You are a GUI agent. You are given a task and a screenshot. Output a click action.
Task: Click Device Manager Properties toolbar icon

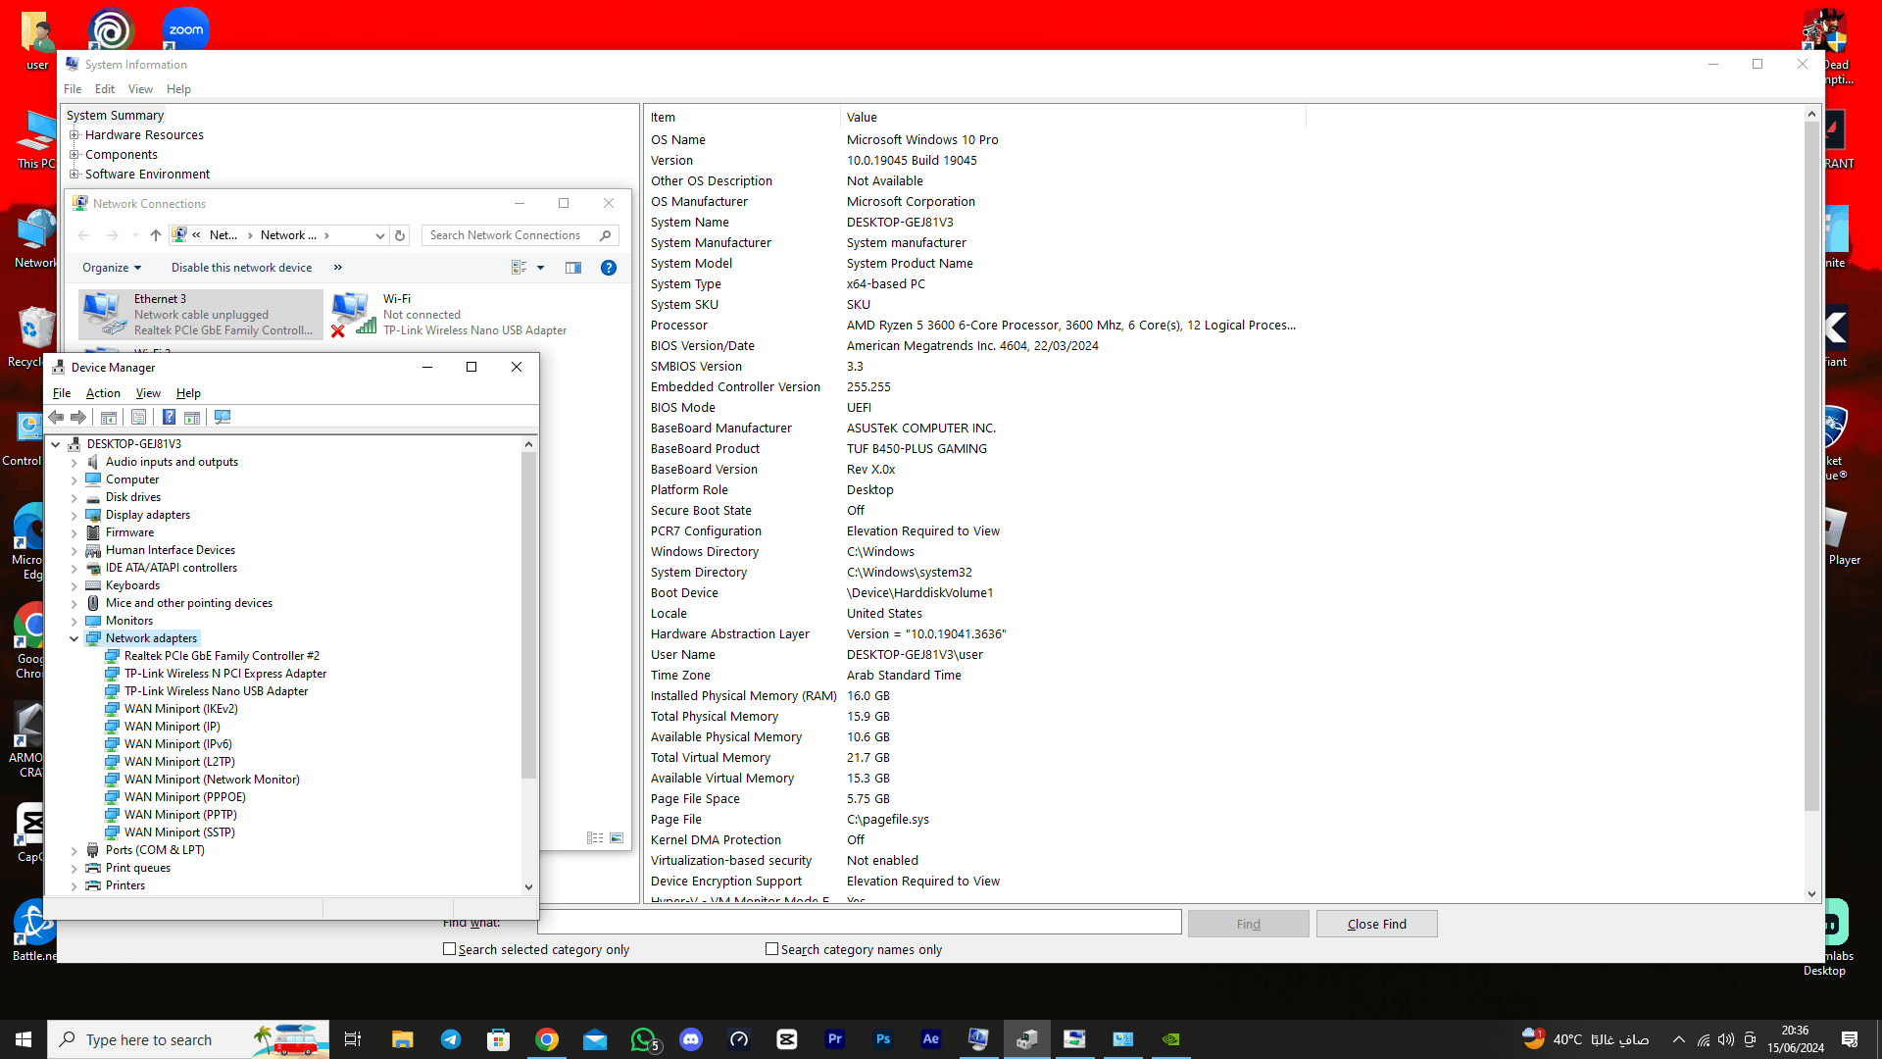139,418
